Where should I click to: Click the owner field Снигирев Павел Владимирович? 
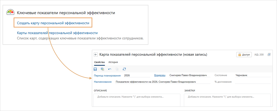[189, 75]
